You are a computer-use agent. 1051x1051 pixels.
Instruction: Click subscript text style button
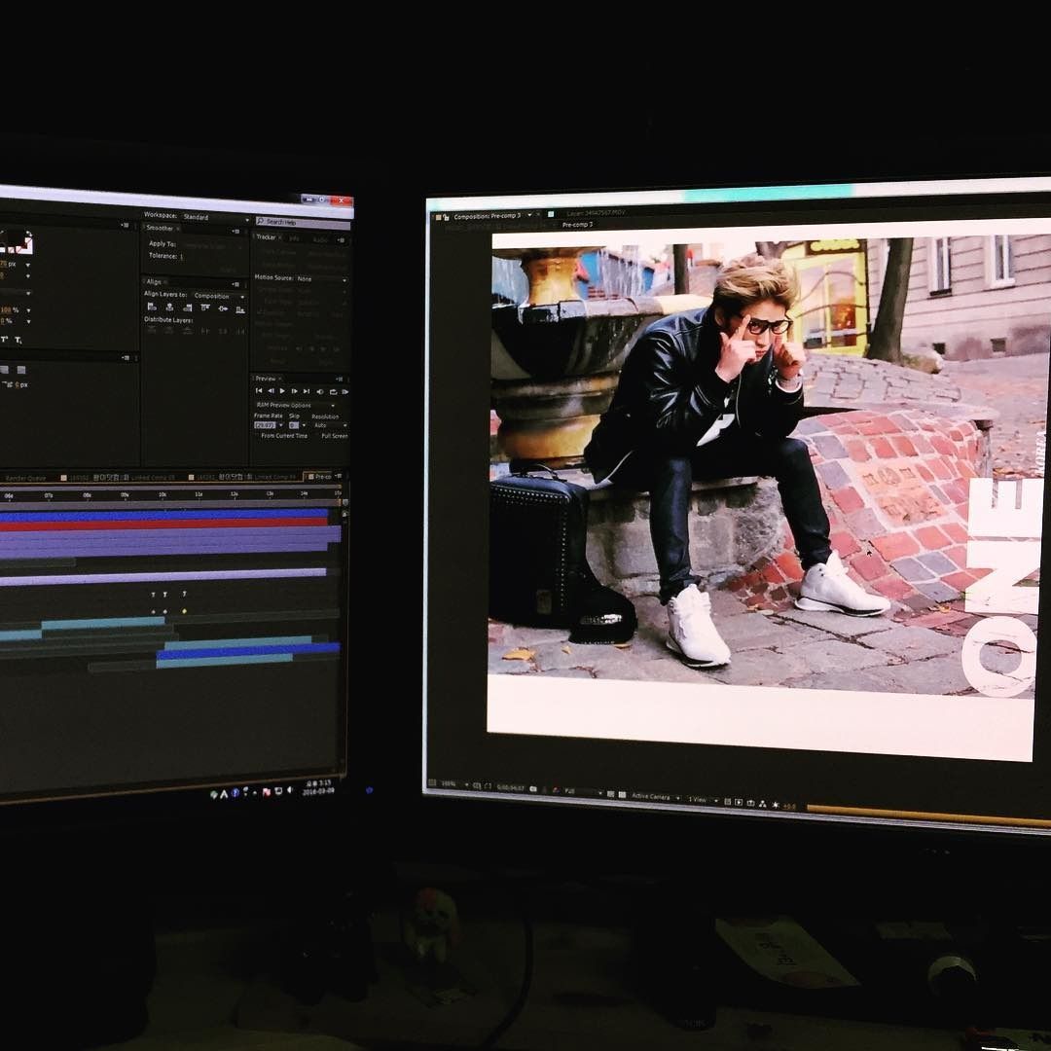[18, 341]
